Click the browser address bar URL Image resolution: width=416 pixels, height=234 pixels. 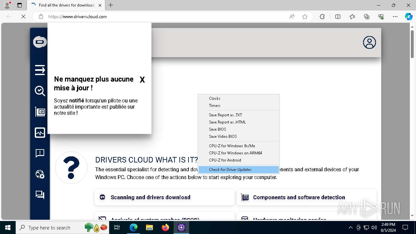coord(78,17)
